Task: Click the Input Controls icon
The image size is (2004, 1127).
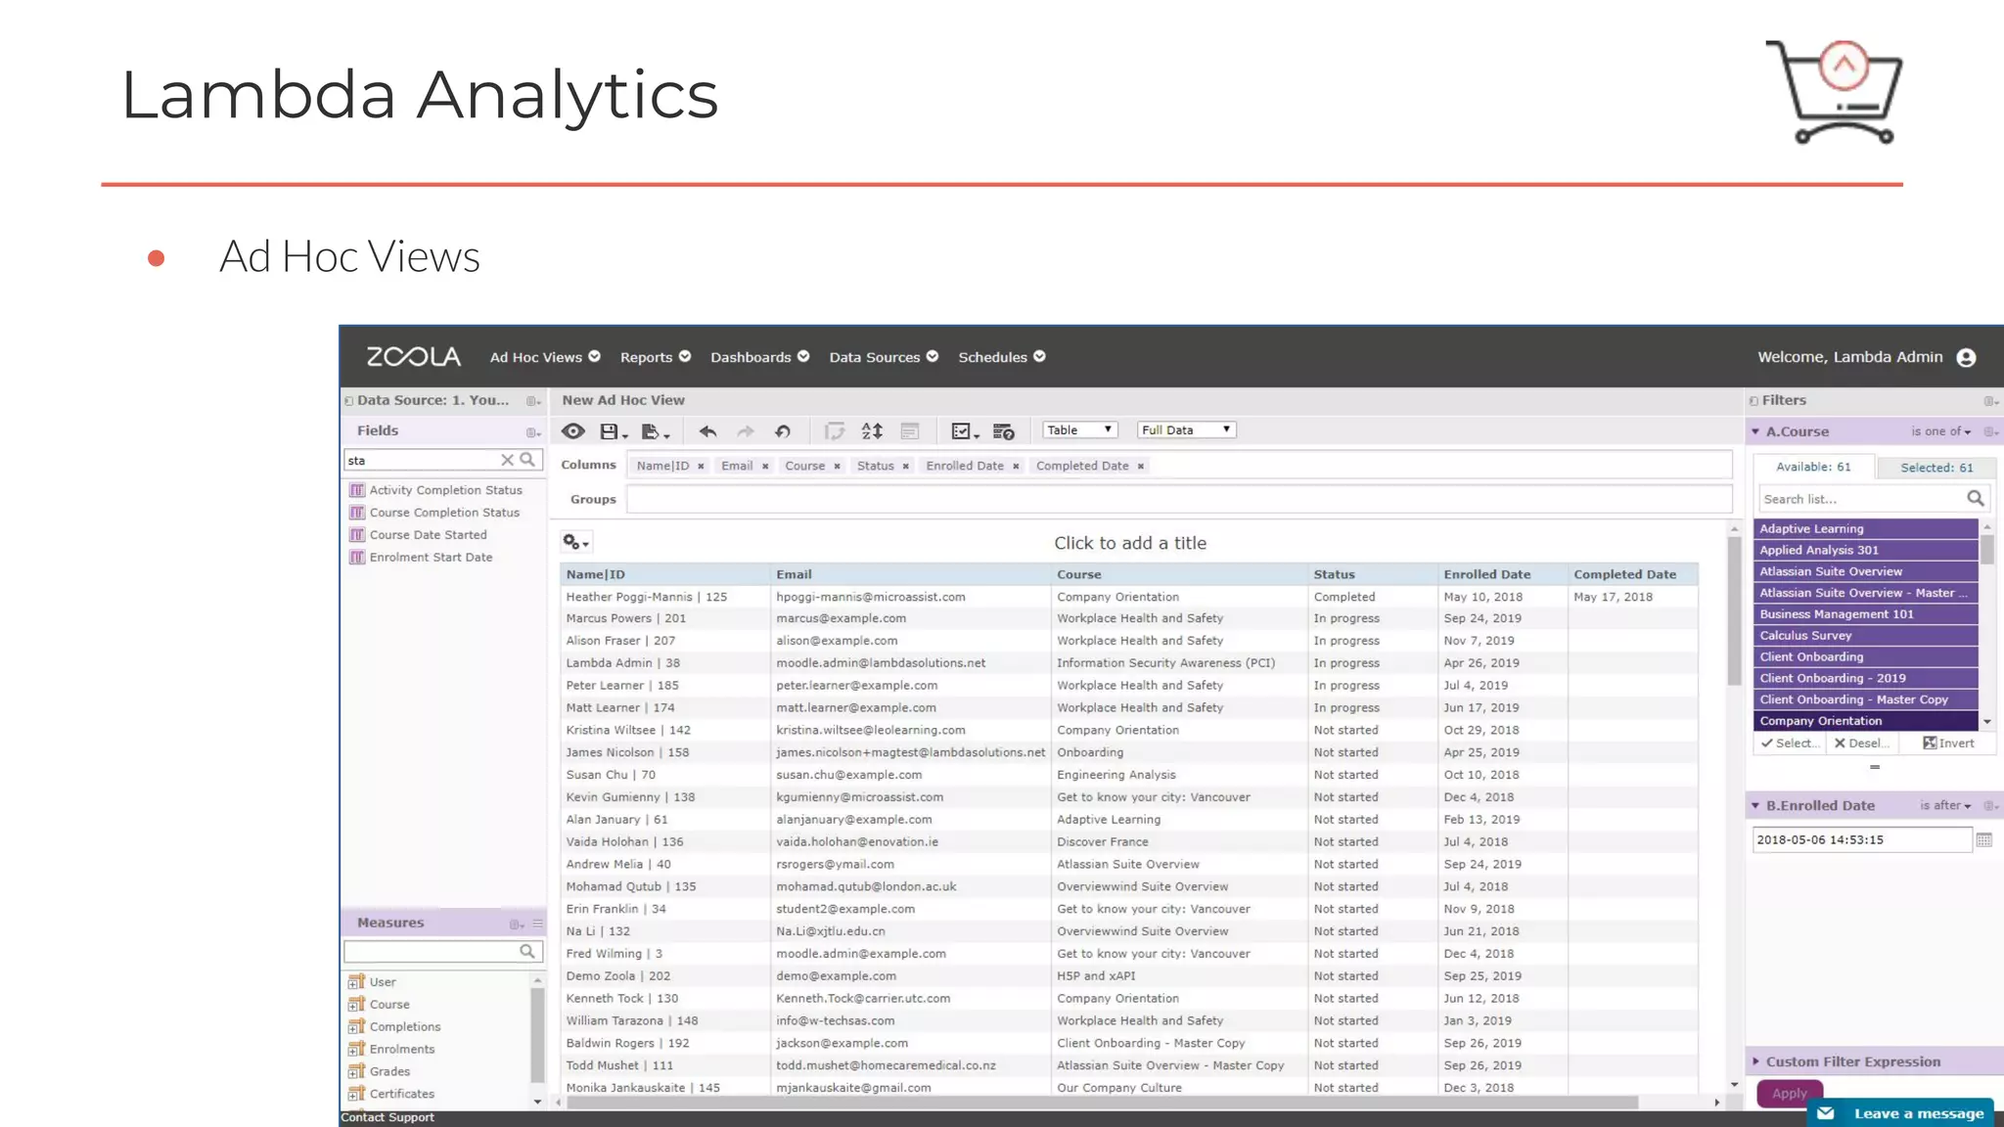Action: coord(910,431)
